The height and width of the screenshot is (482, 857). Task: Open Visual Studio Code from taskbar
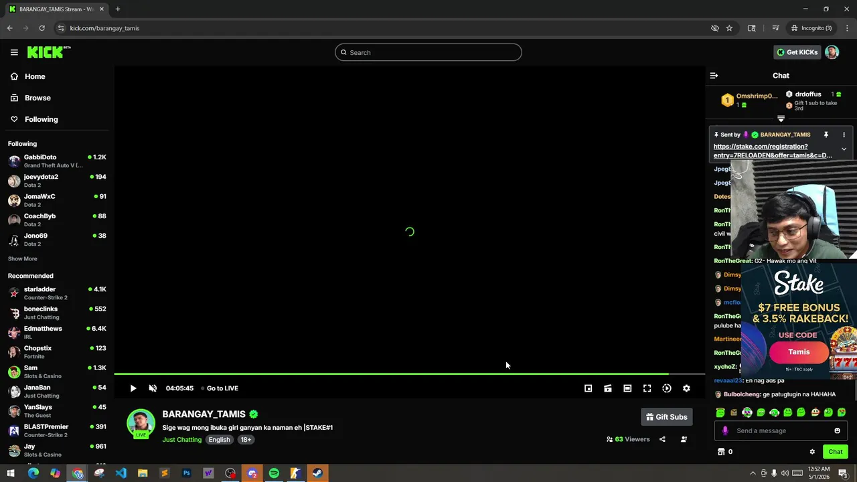click(121, 473)
